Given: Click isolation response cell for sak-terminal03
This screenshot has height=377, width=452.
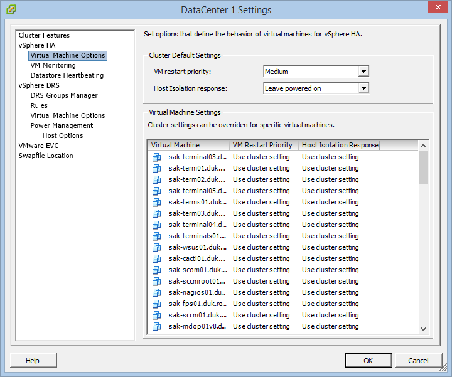Looking at the screenshot, I should [x=330, y=157].
